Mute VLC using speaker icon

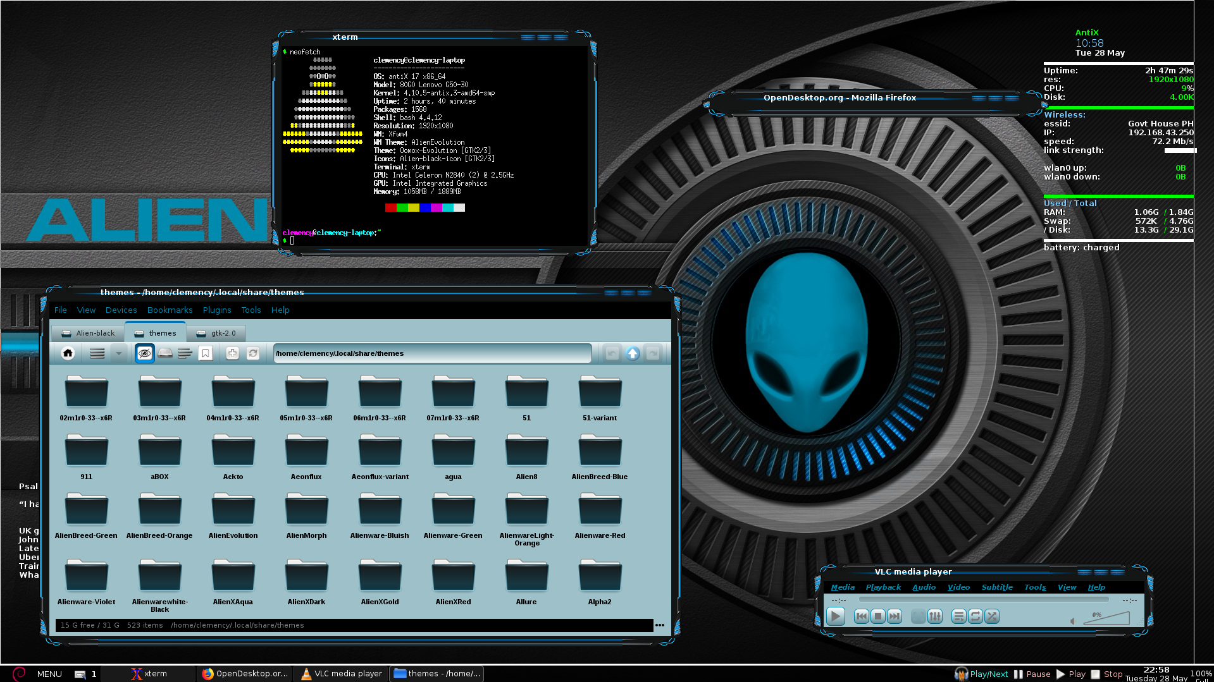point(1073,621)
